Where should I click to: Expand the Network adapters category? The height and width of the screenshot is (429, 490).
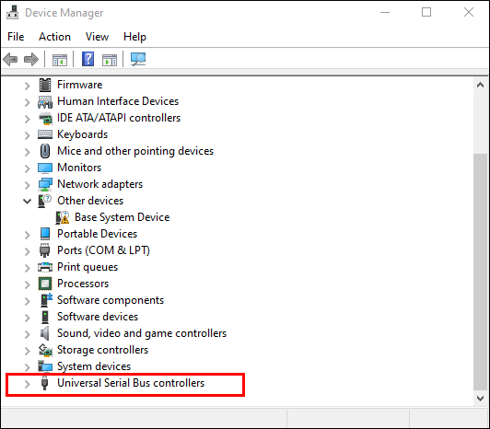point(28,184)
